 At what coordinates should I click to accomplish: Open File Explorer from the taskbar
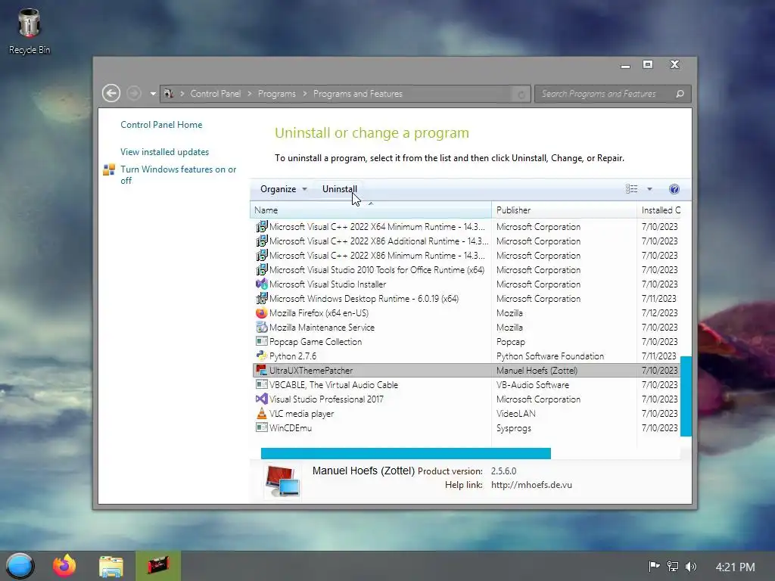click(111, 566)
